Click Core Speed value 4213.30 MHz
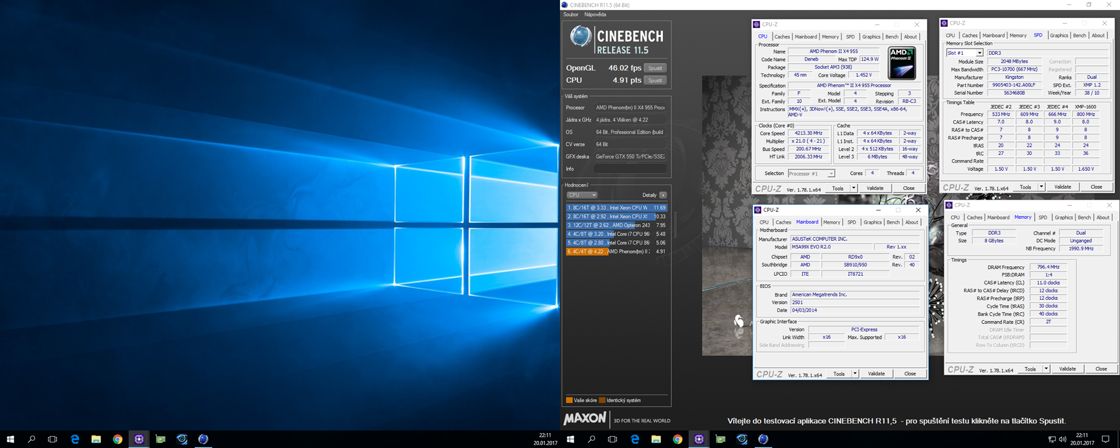 (808, 133)
